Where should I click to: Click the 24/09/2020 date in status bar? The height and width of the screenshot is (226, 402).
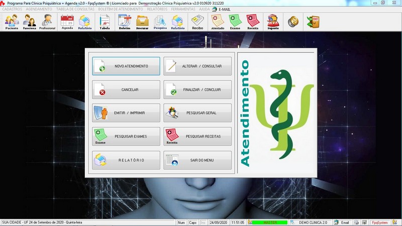click(x=219, y=222)
